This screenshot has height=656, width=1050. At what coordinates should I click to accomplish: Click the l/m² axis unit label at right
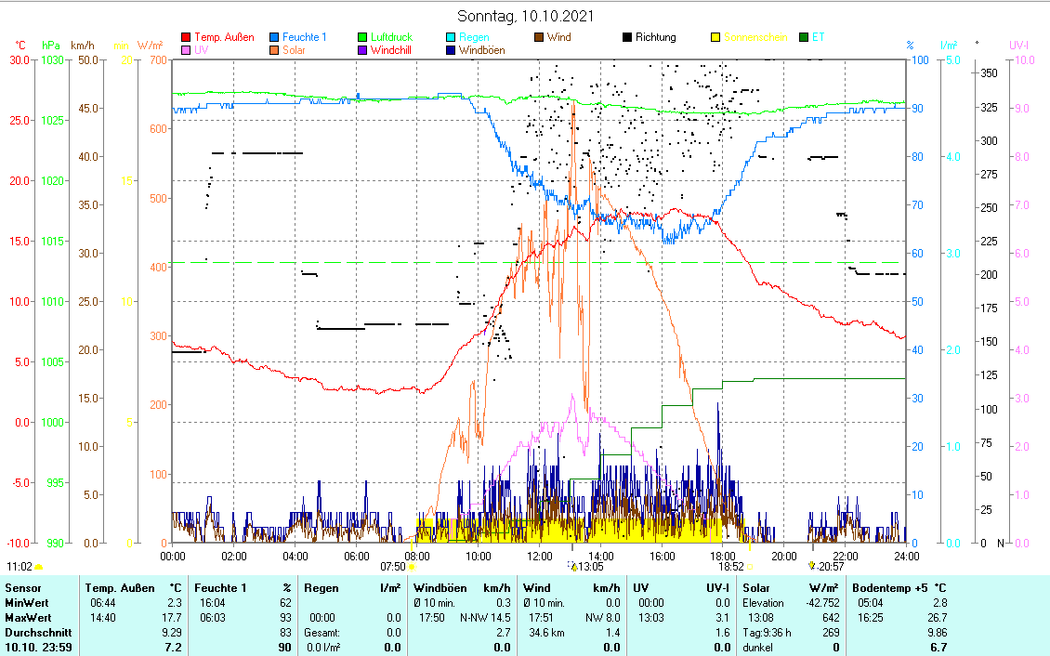(948, 46)
